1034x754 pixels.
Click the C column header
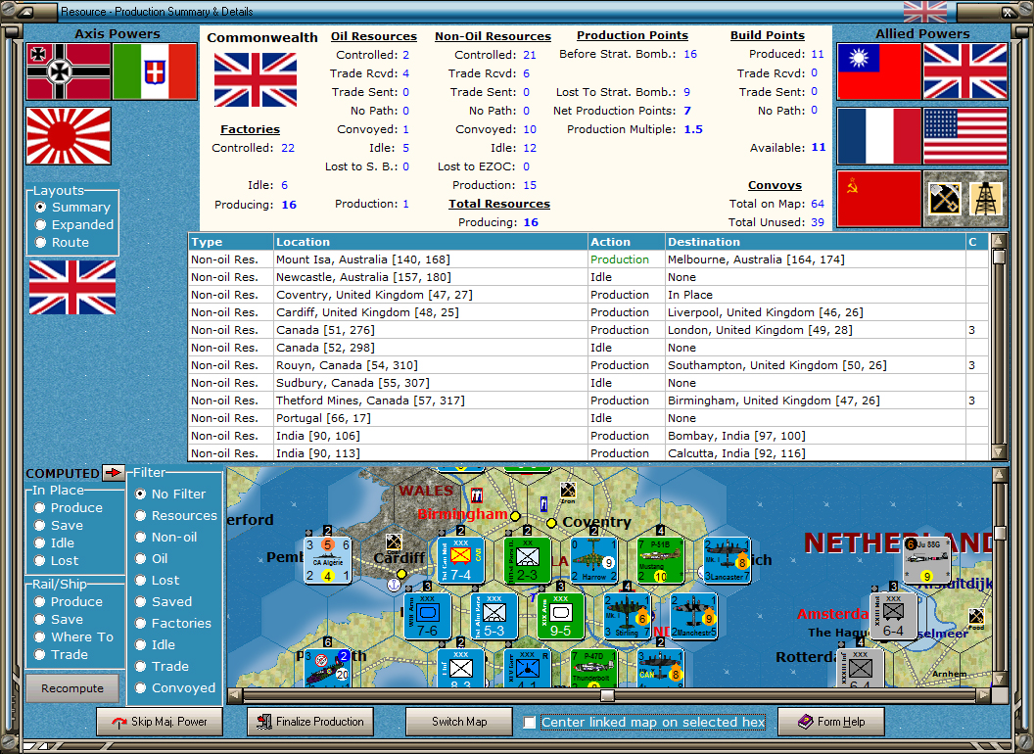(977, 242)
